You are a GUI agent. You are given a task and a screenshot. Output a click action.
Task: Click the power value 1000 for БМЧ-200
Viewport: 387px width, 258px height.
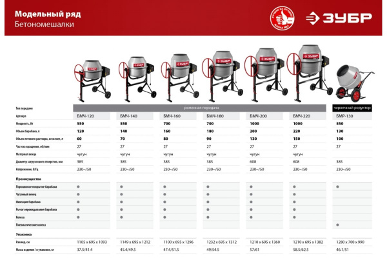(255, 124)
